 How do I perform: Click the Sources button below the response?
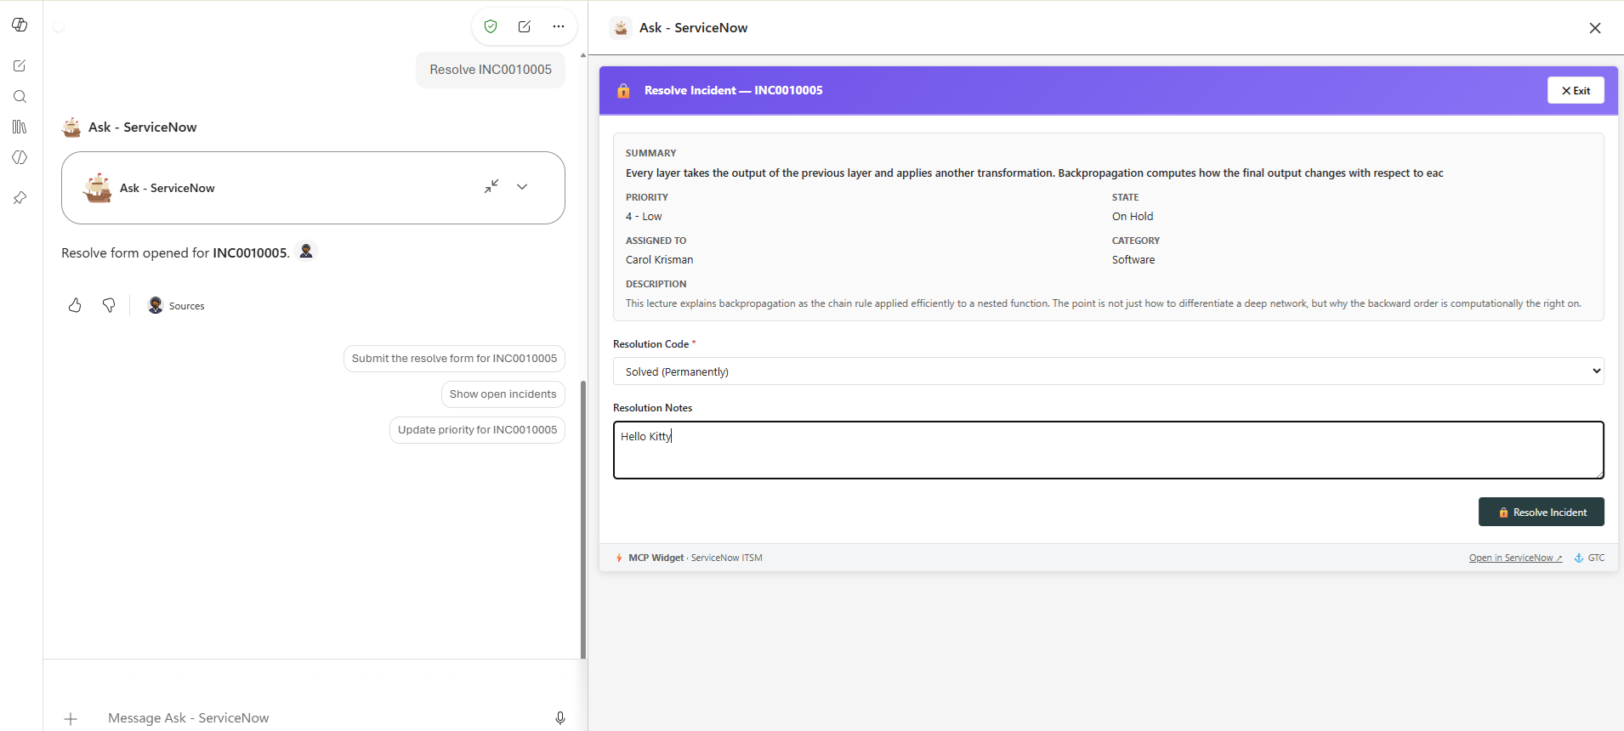[177, 305]
